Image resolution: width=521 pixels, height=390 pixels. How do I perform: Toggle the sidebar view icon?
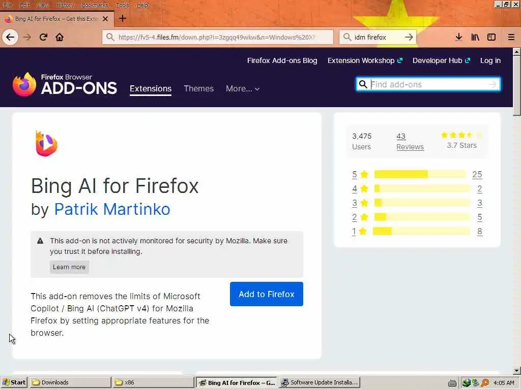(491, 37)
